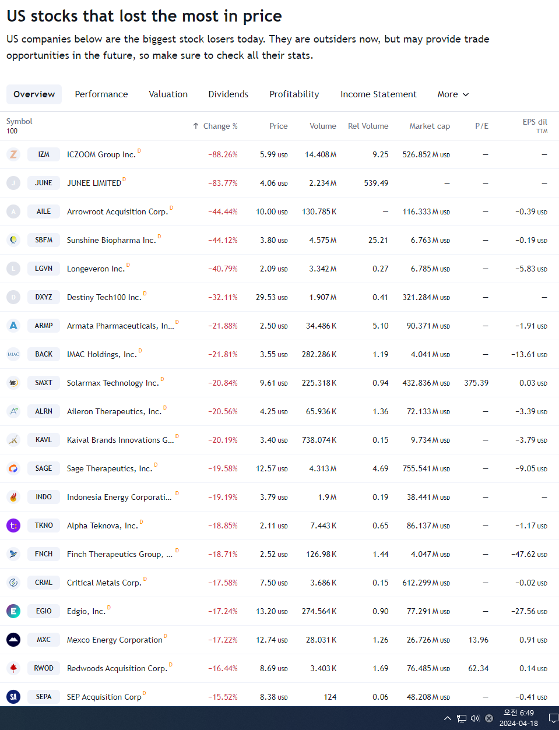Click the KAVL ticker badge
Image resolution: width=559 pixels, height=730 pixels.
tap(44, 440)
